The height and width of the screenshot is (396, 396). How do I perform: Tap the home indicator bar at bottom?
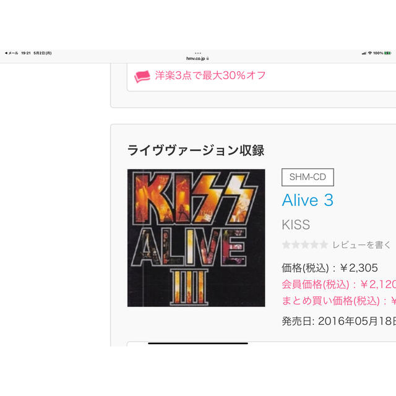point(198,343)
